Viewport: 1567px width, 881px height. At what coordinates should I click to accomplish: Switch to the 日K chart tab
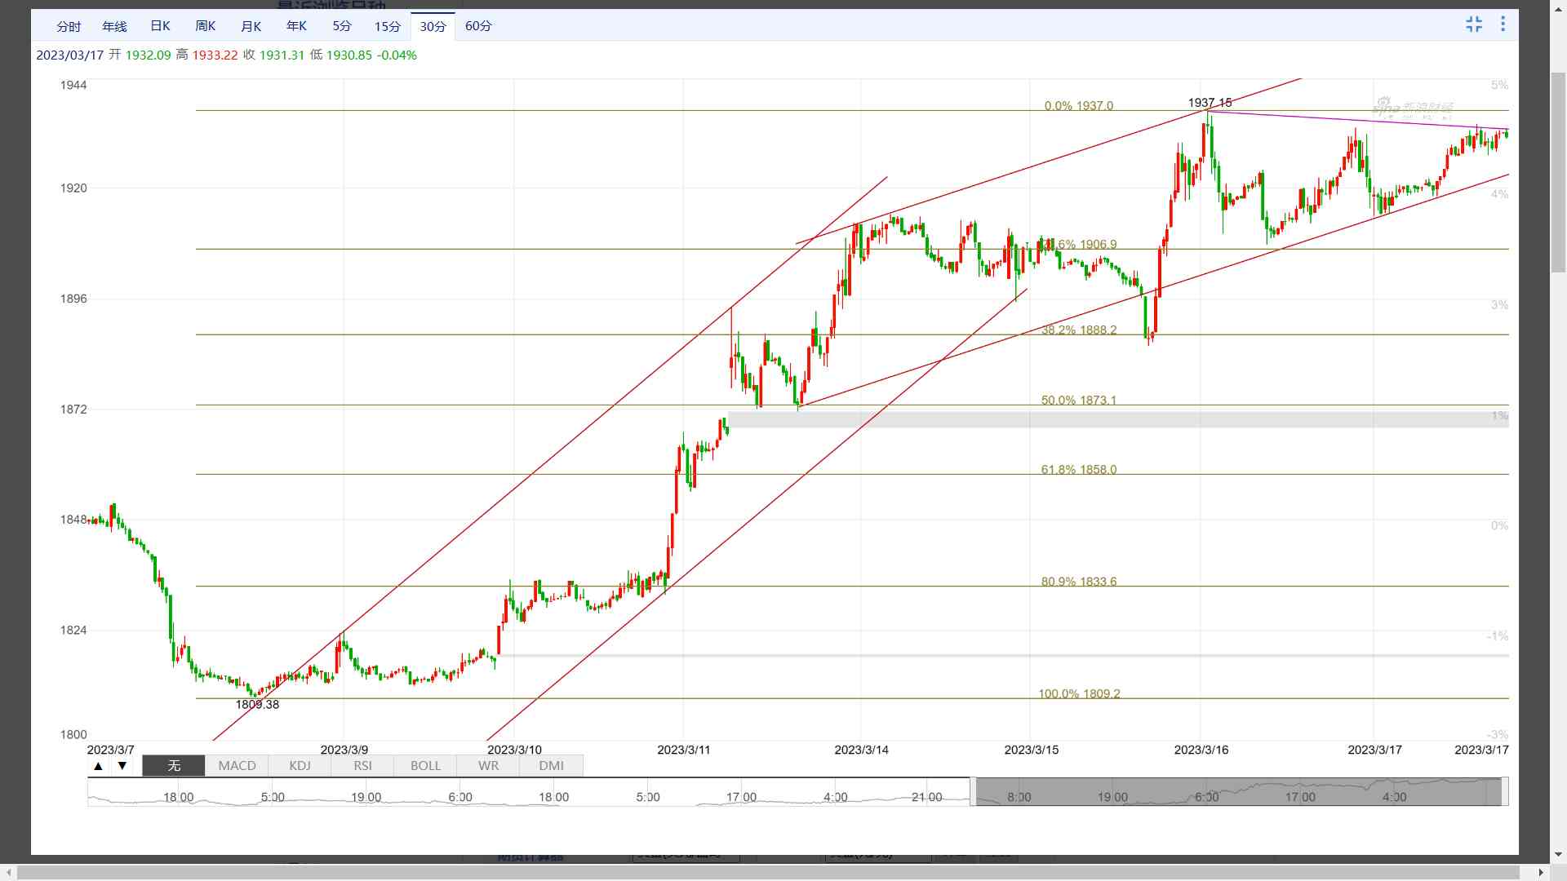tap(160, 26)
